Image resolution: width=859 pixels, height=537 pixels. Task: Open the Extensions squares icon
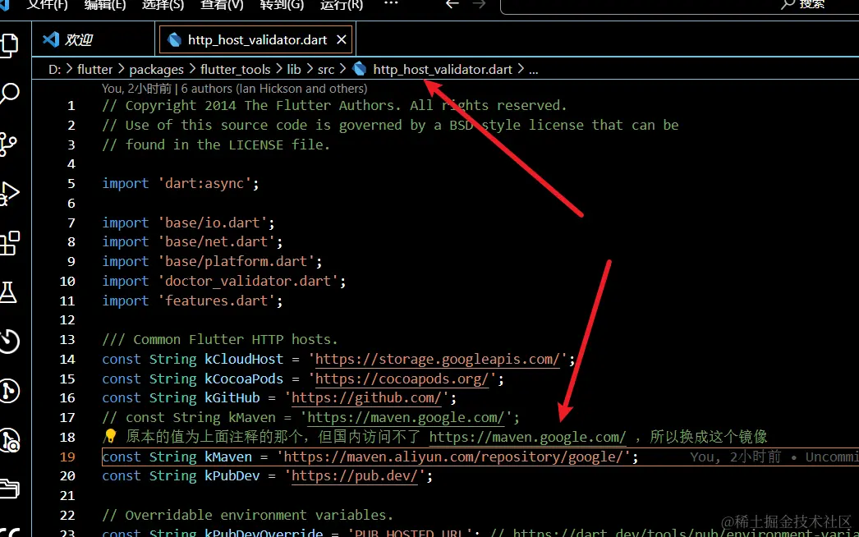[9, 243]
